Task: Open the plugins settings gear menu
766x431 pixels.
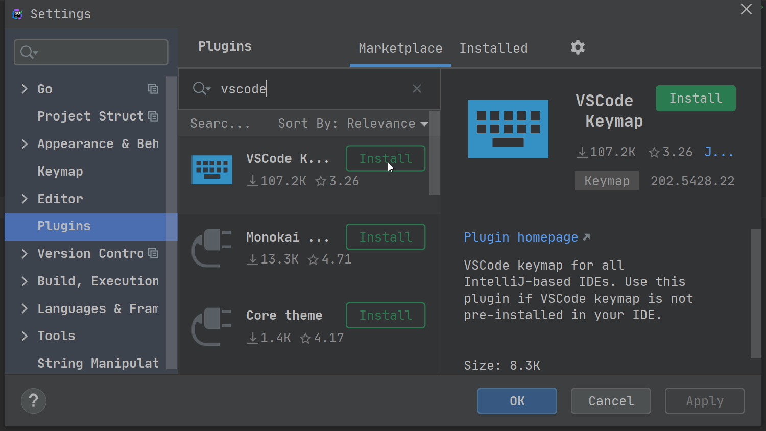Action: (x=578, y=47)
